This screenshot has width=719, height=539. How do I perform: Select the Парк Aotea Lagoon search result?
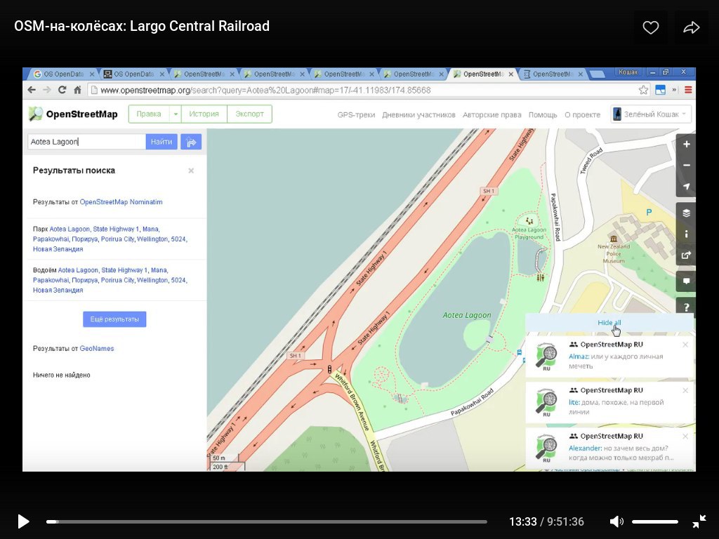click(x=110, y=239)
